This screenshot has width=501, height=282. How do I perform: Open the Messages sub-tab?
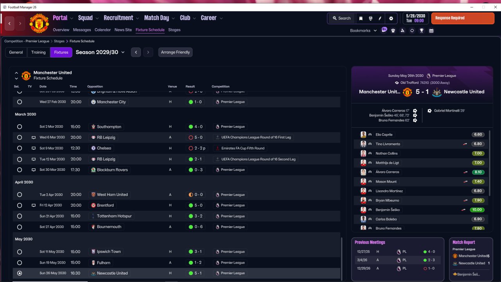[x=82, y=30]
